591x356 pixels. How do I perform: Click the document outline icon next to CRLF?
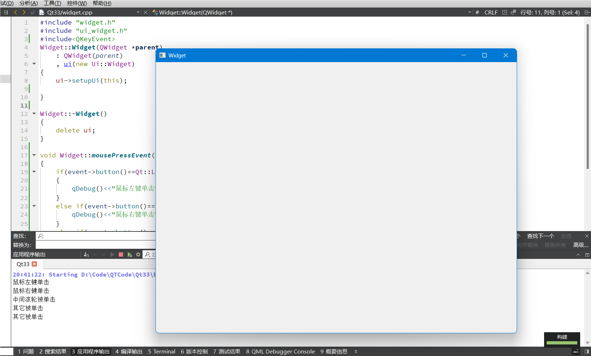tap(504, 12)
